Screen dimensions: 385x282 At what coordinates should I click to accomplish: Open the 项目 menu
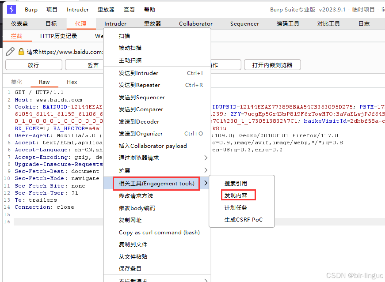tap(52, 10)
